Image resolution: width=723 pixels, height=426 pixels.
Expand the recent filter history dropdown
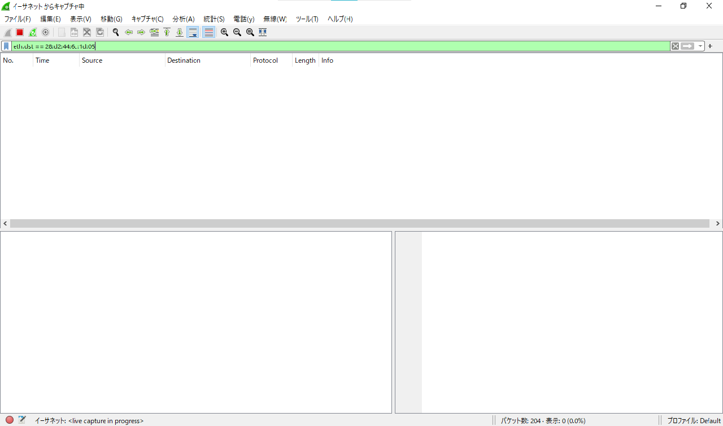click(x=700, y=46)
